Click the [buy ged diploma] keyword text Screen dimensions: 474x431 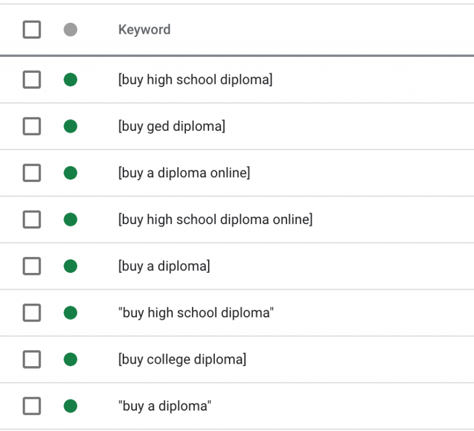tap(172, 127)
